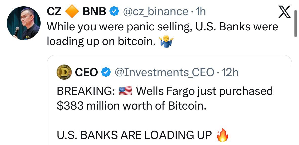Click the CEO display name in quoted post
The width and height of the screenshot is (299, 145).
point(86,73)
